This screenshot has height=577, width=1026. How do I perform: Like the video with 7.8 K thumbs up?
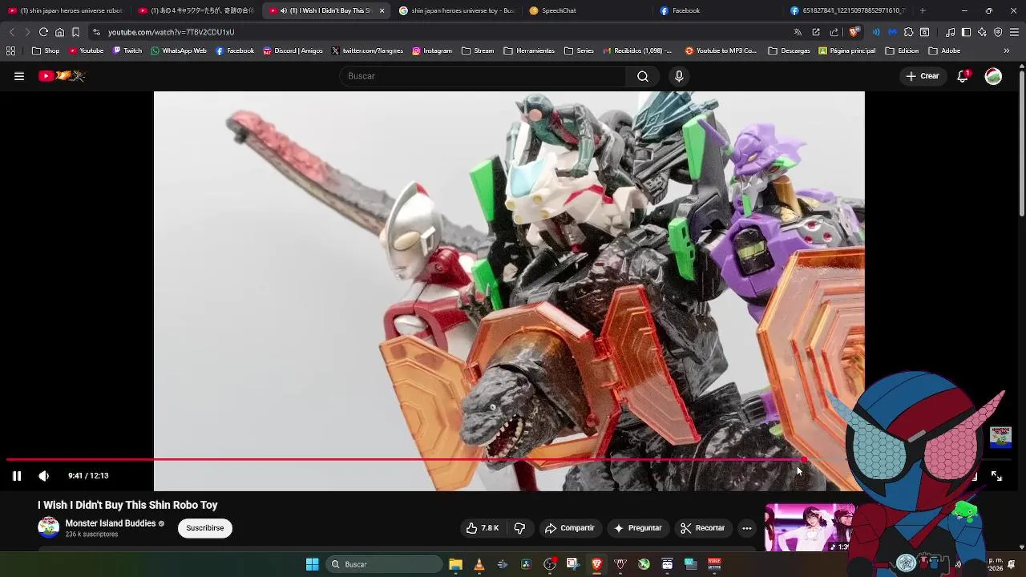[x=483, y=528]
